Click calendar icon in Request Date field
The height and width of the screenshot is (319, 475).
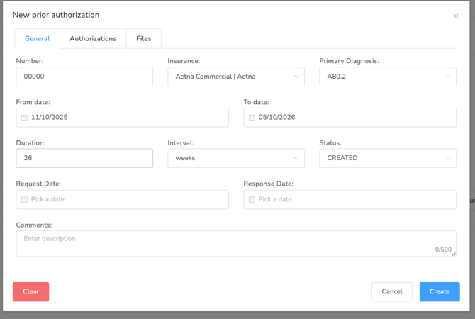24,200
